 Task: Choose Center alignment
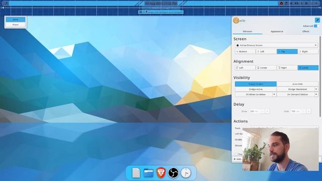pyautogui.click(x=266, y=68)
